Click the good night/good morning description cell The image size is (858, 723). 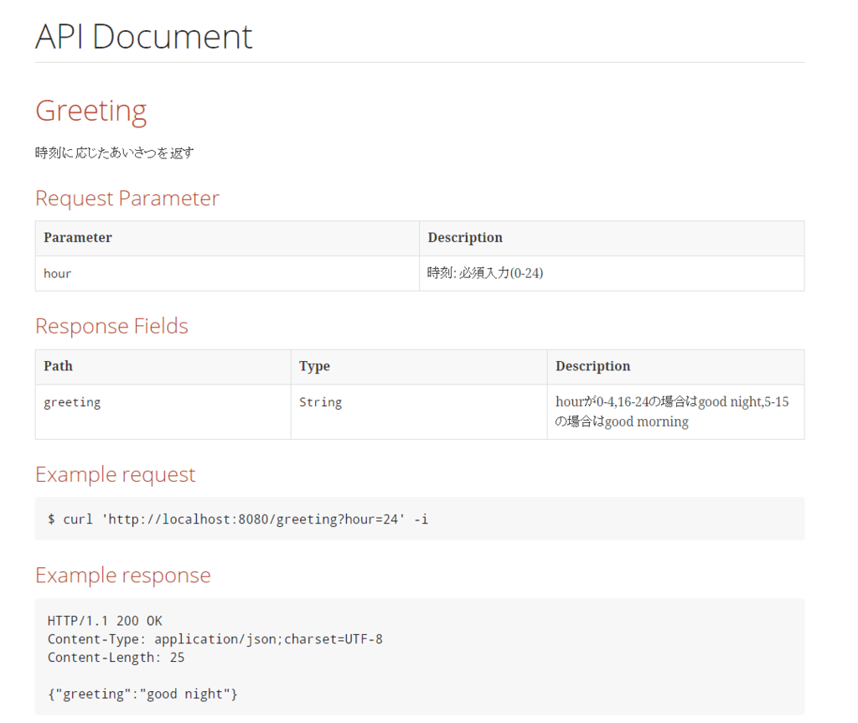click(x=672, y=411)
